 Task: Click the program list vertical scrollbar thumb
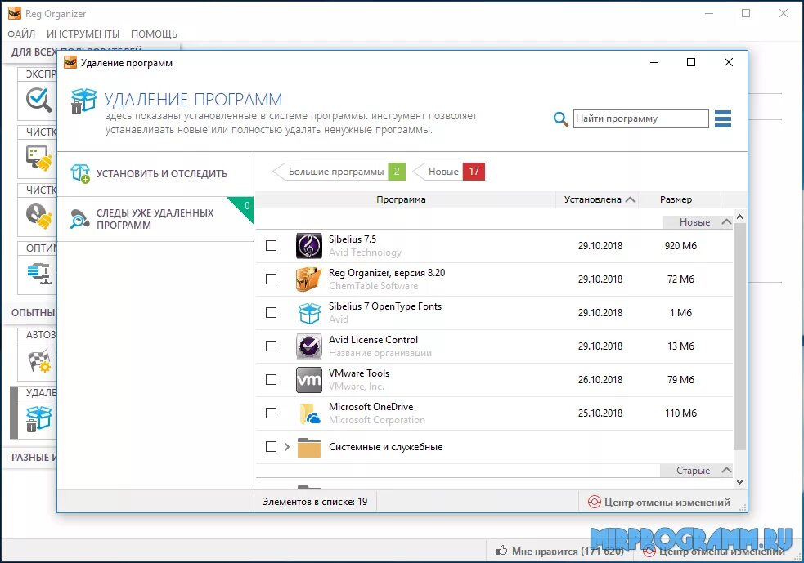point(739,337)
